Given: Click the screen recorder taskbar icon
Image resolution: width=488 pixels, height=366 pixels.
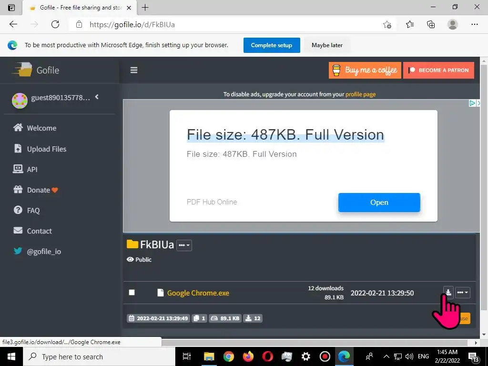Looking at the screenshot, I should click(x=325, y=356).
